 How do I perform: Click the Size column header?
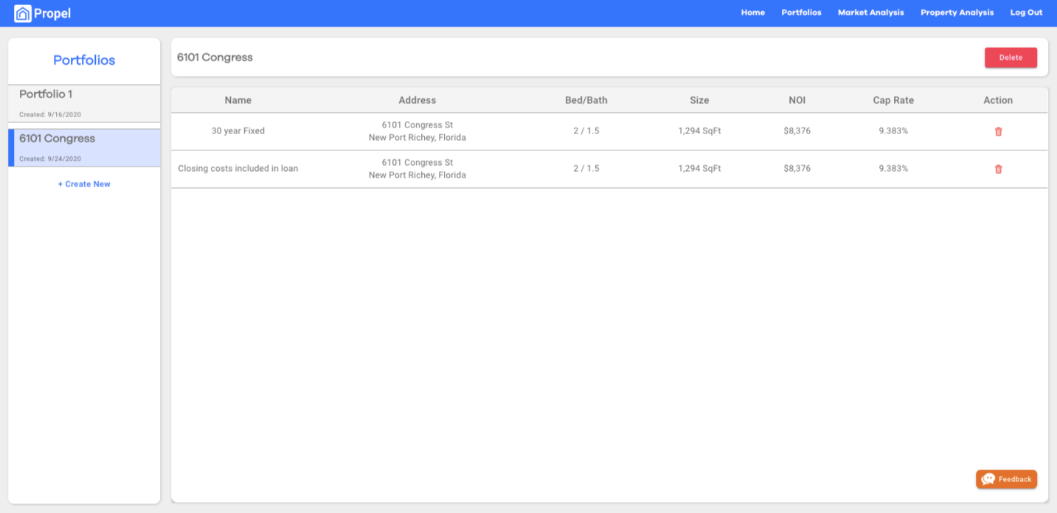click(x=700, y=100)
